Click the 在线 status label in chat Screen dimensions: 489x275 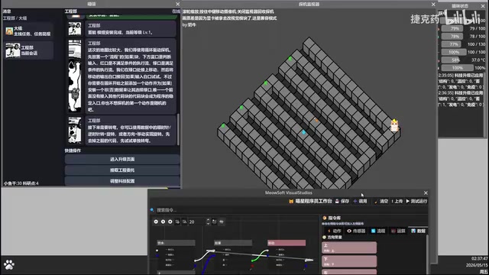(x=176, y=11)
